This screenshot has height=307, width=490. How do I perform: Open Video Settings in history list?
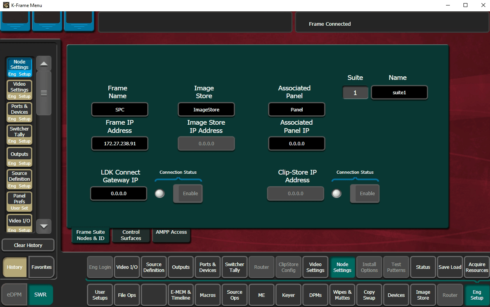coord(19,90)
